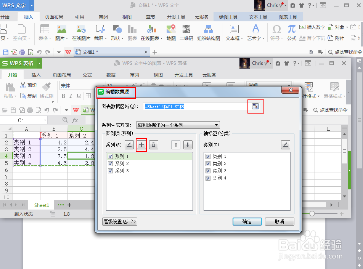Delete the selected series using the trash icon
The height and width of the screenshot is (269, 363).
(154, 145)
